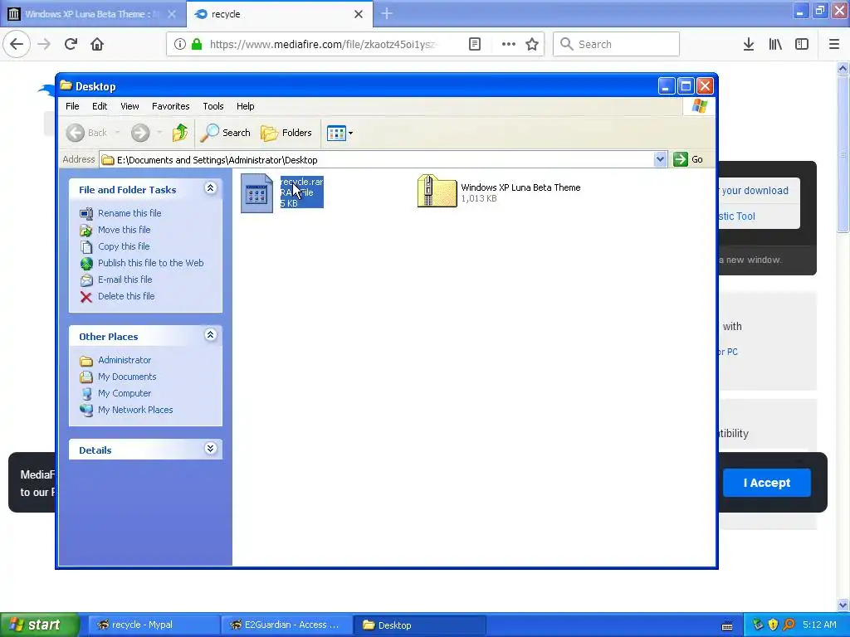Viewport: 850px width, 637px height.
Task: Click the keyboard icon in the taskbar
Action: 727,626
